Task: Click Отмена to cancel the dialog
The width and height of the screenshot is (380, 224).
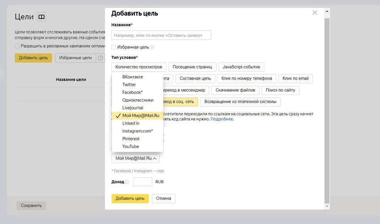Action: pyautogui.click(x=163, y=199)
